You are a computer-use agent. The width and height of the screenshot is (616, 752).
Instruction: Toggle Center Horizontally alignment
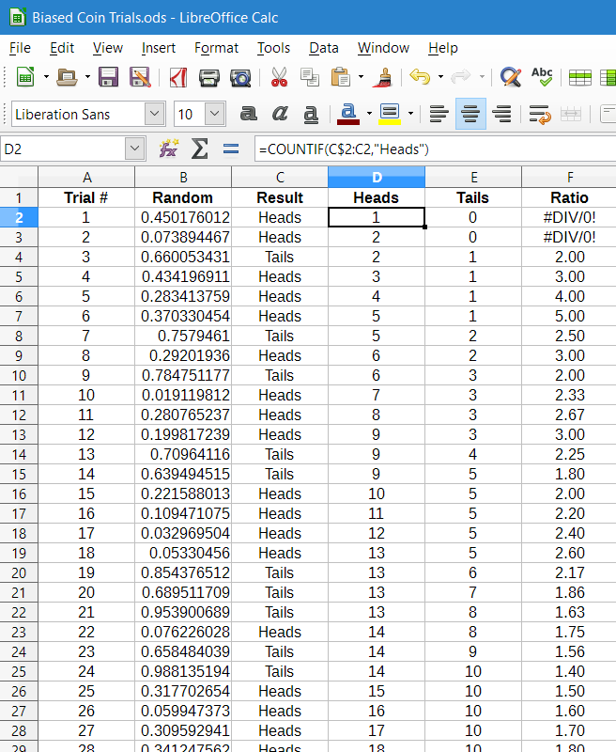470,114
